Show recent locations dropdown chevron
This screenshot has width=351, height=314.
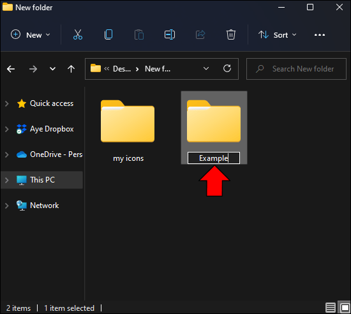coord(52,69)
